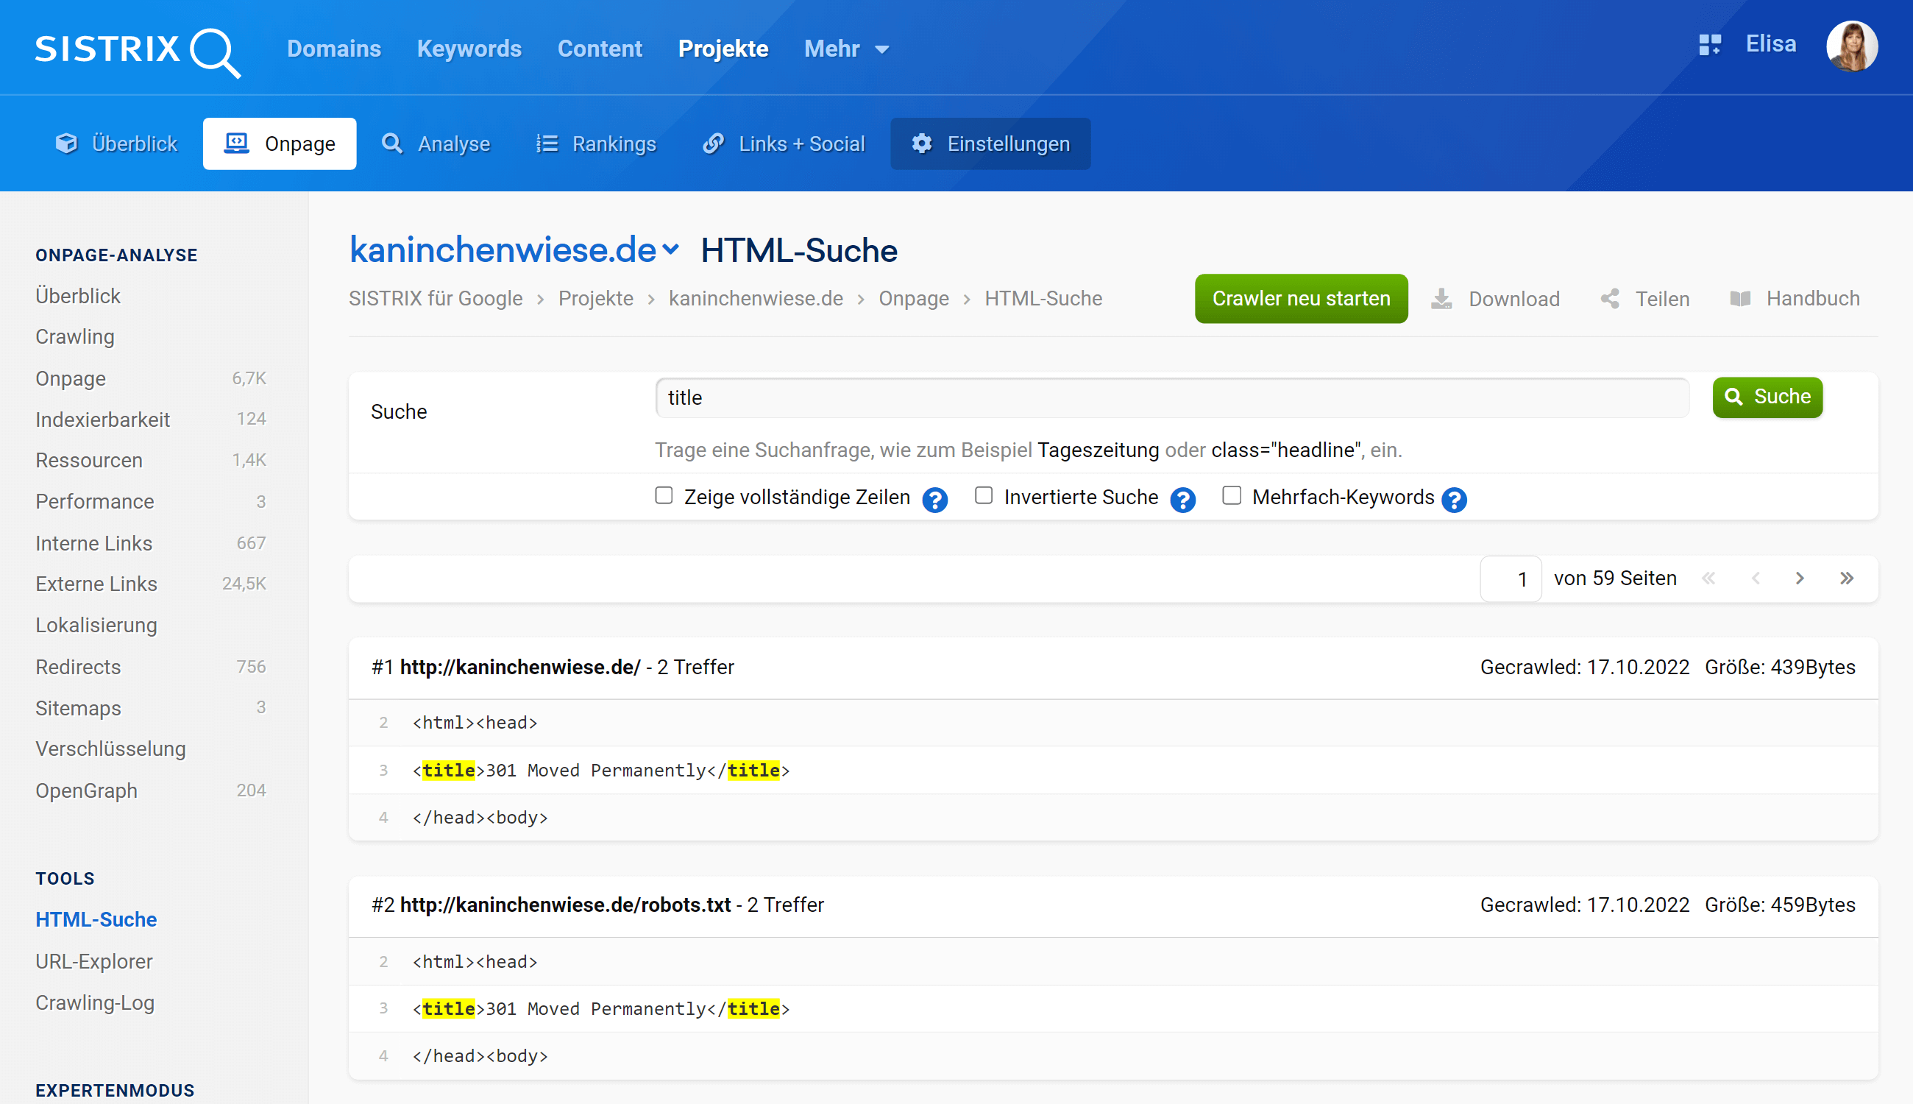Open the Handbuch link

tap(1813, 299)
